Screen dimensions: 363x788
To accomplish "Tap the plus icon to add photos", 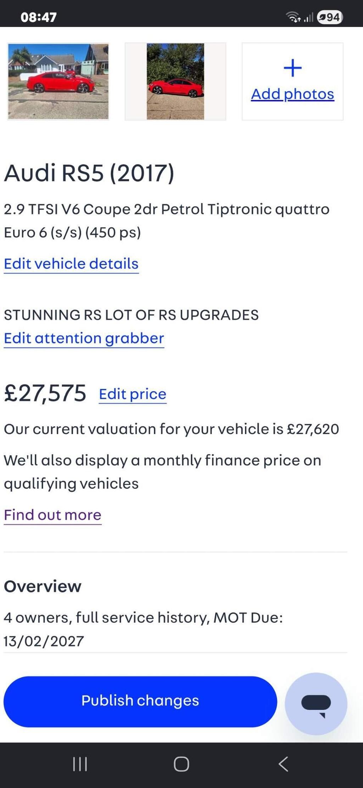I will click(x=292, y=68).
